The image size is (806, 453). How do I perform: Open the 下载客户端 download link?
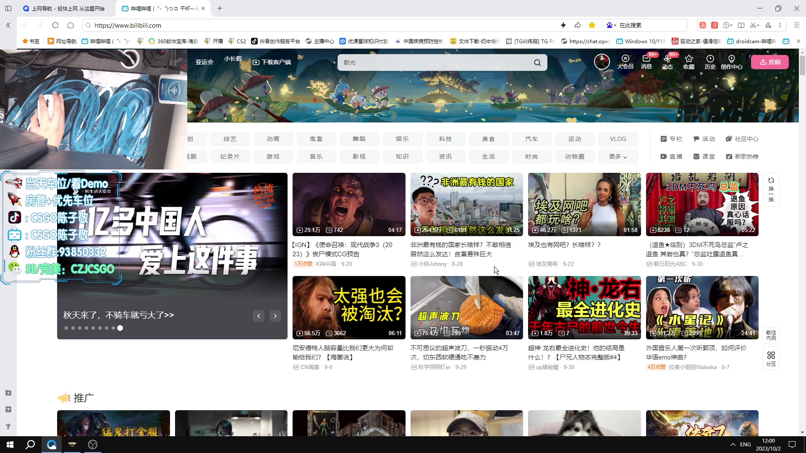coord(272,62)
